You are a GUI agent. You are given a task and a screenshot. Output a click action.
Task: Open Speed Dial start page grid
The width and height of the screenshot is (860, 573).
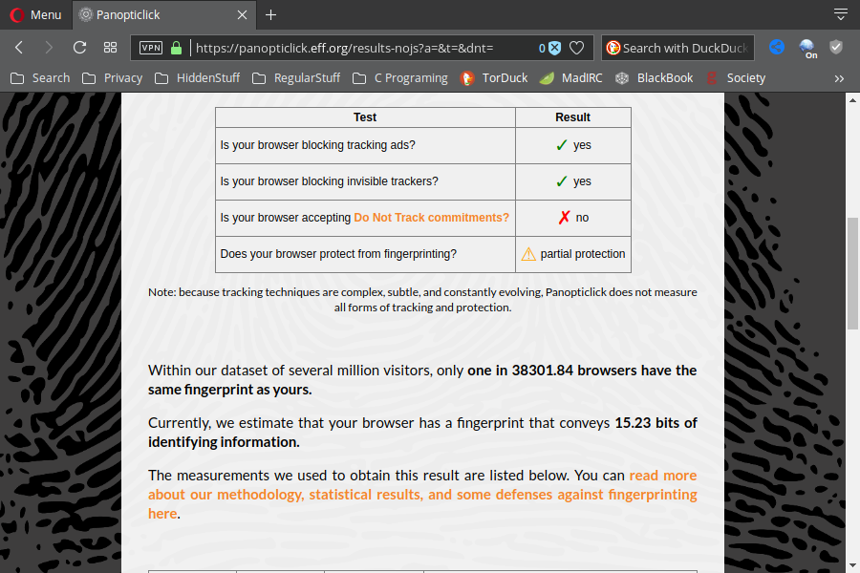click(110, 48)
